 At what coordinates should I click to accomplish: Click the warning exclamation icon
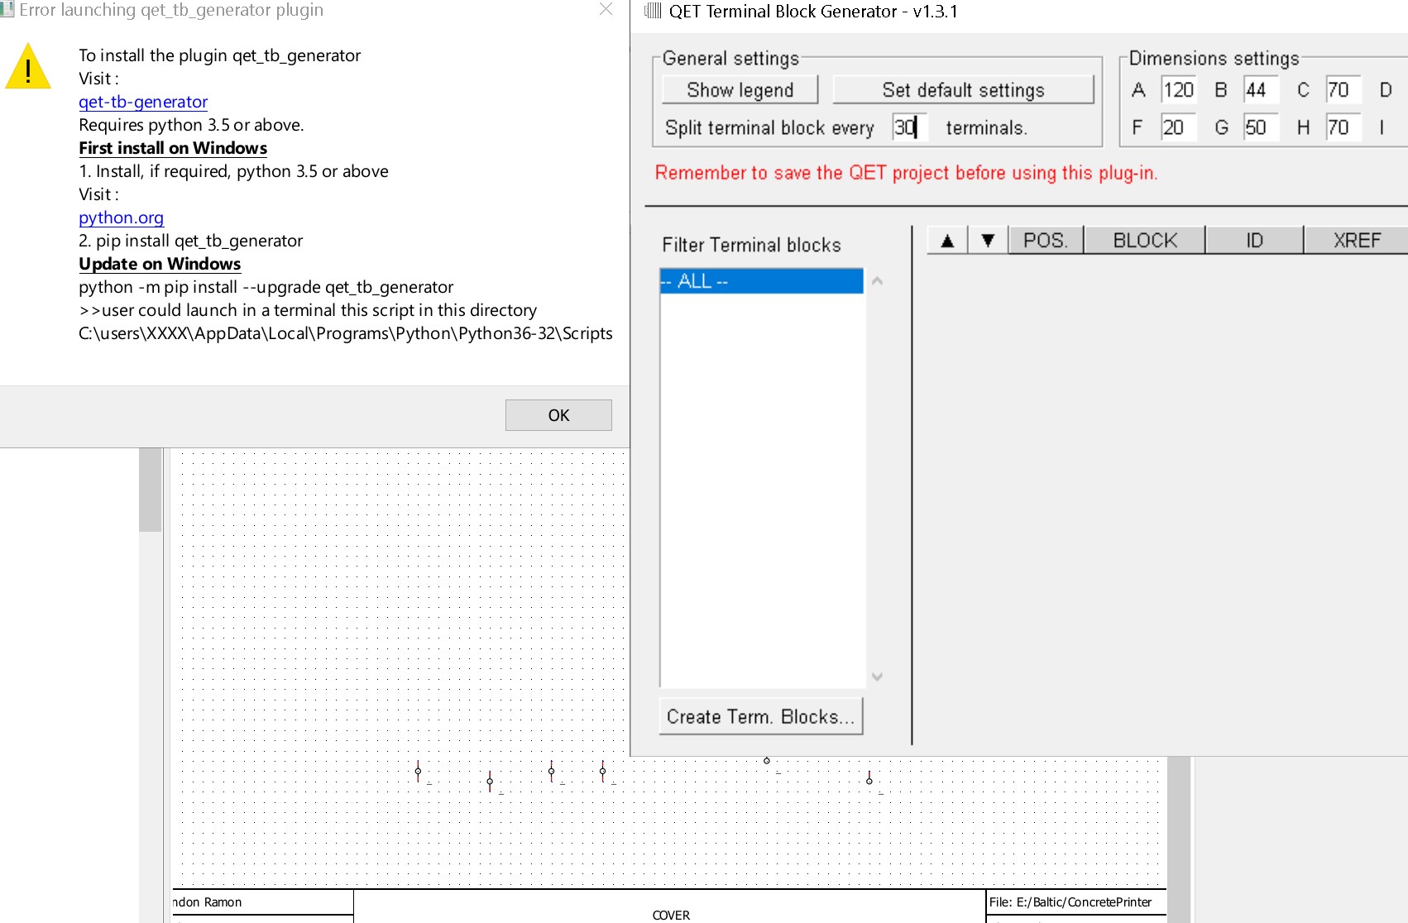[x=28, y=67]
